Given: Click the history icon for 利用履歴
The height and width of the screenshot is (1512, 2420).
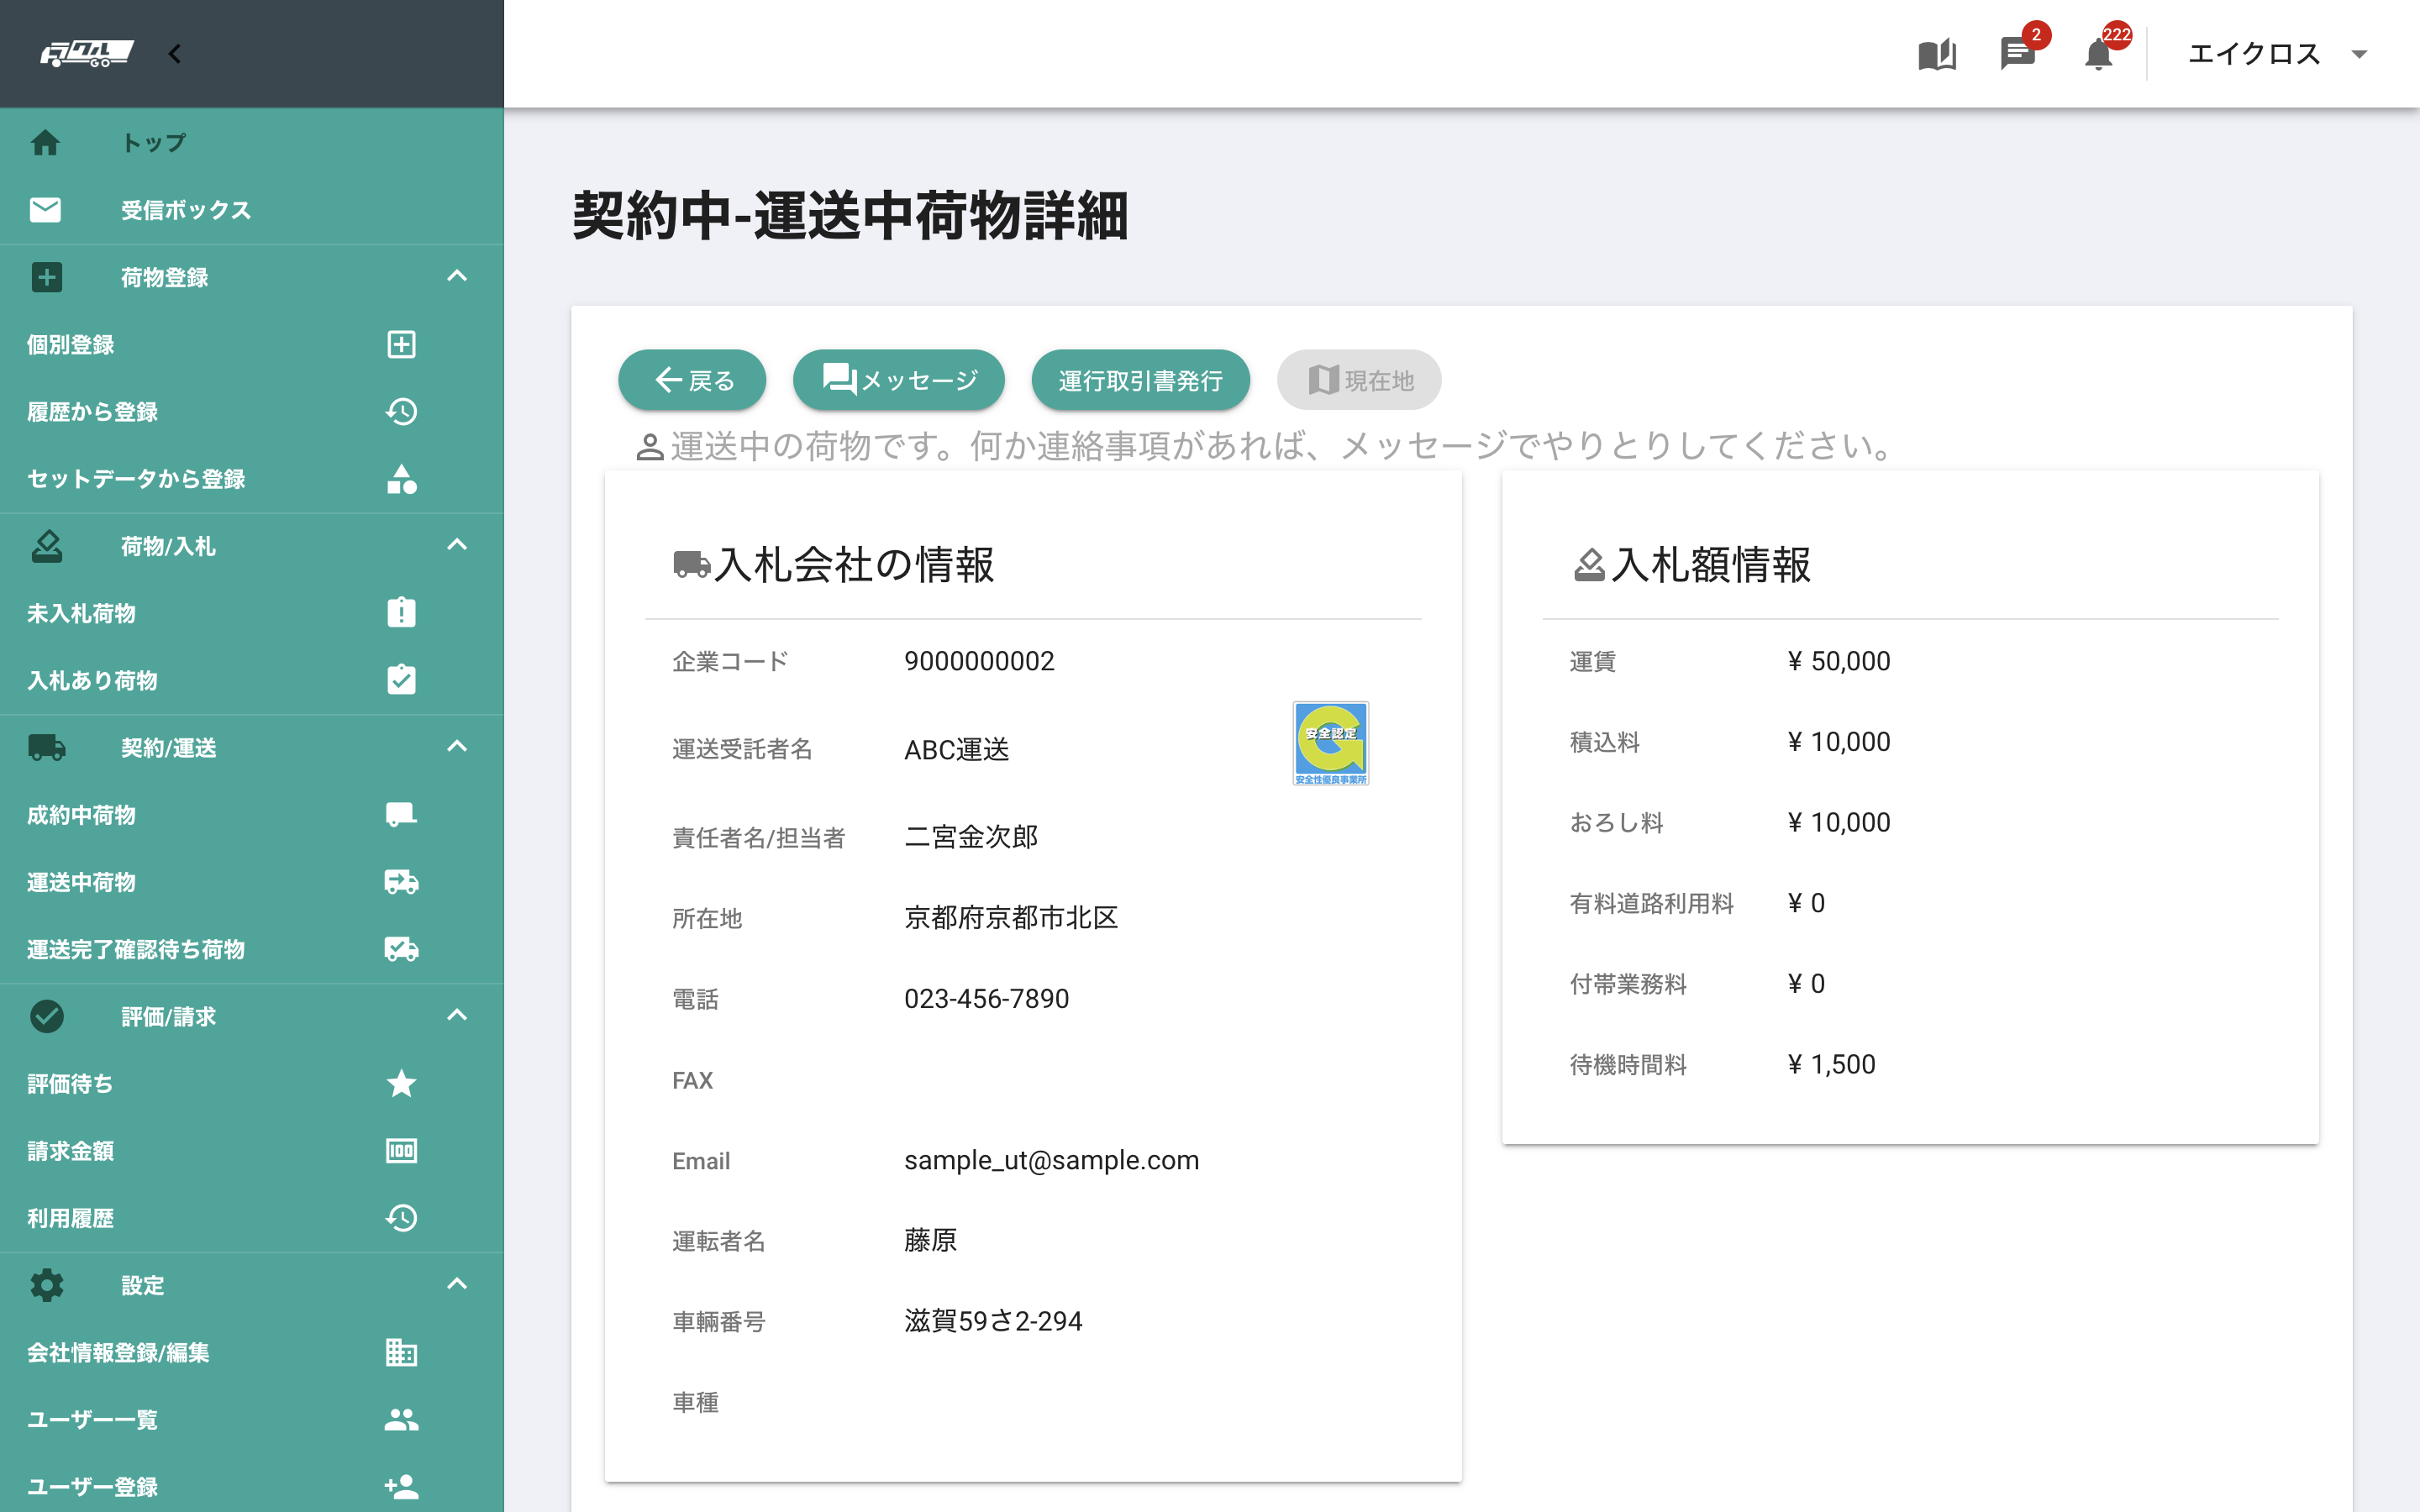Looking at the screenshot, I should [x=401, y=1218].
